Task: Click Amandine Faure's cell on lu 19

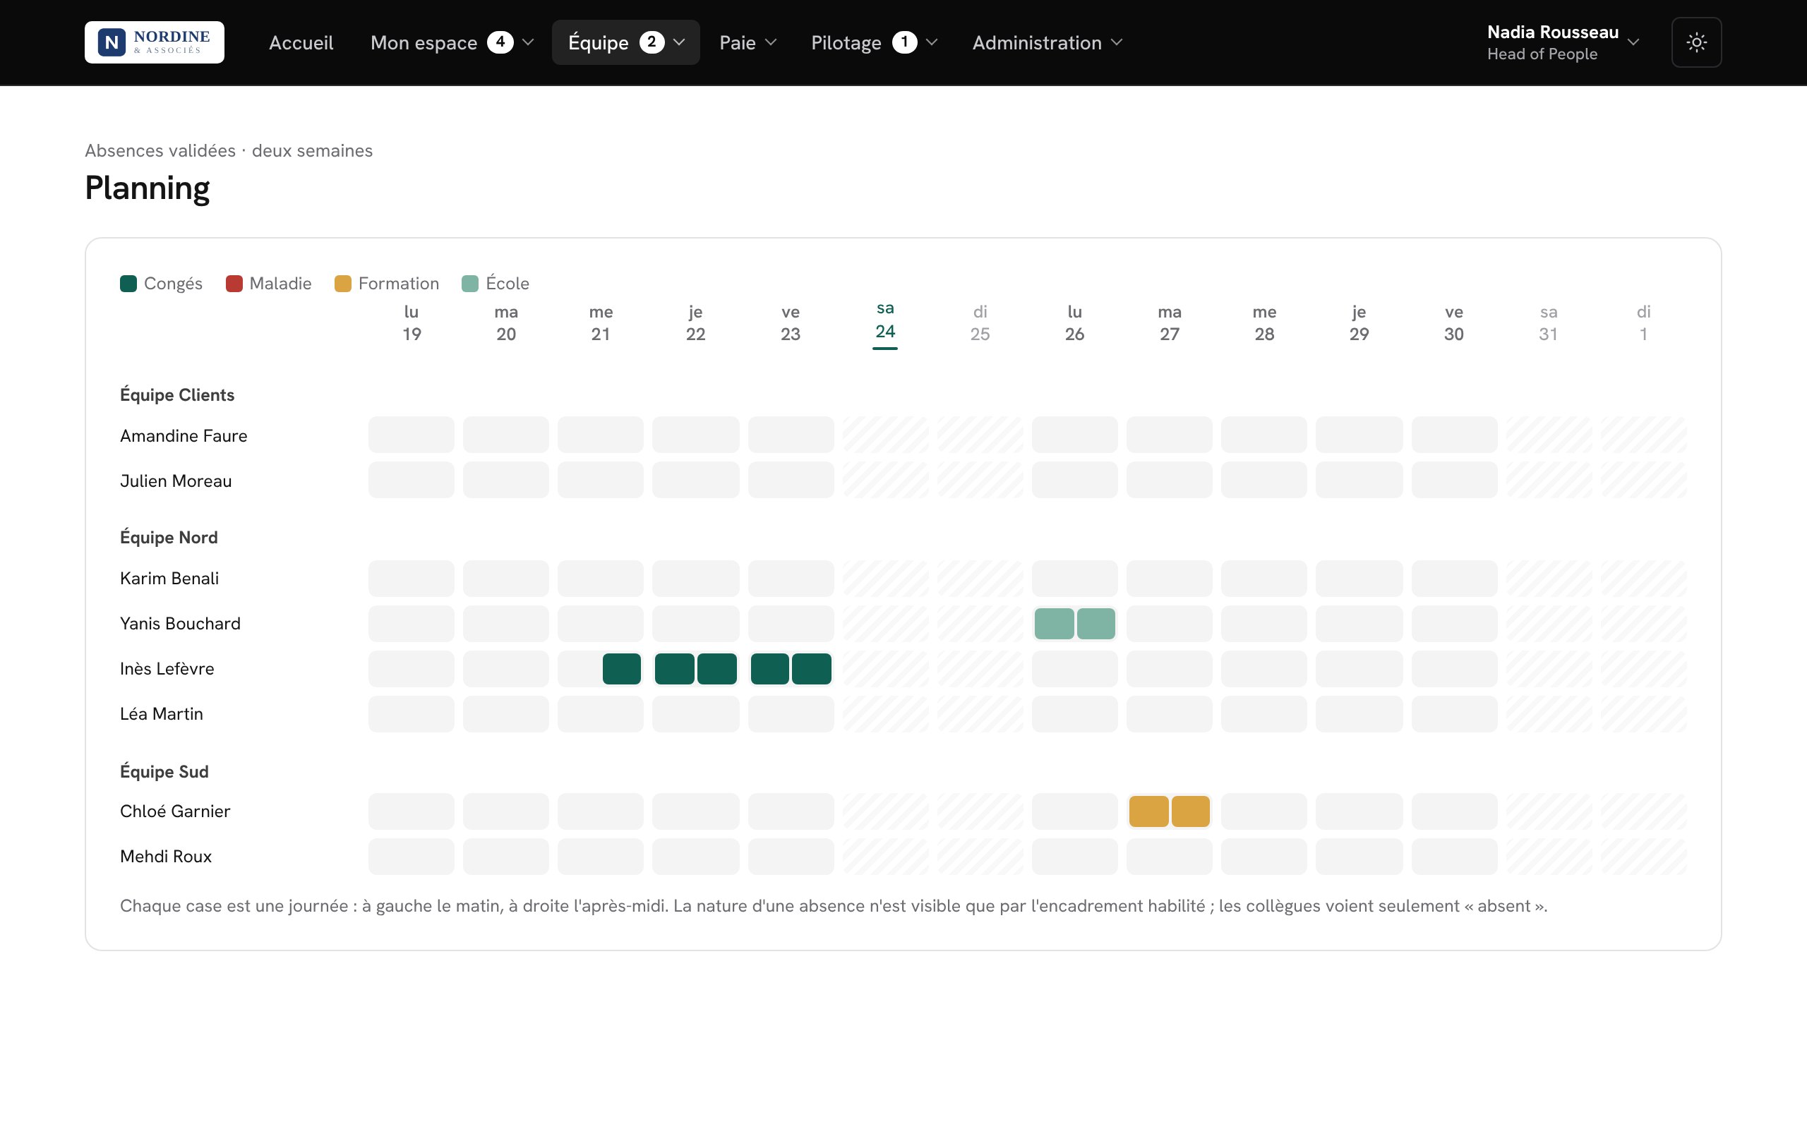Action: [x=412, y=435]
